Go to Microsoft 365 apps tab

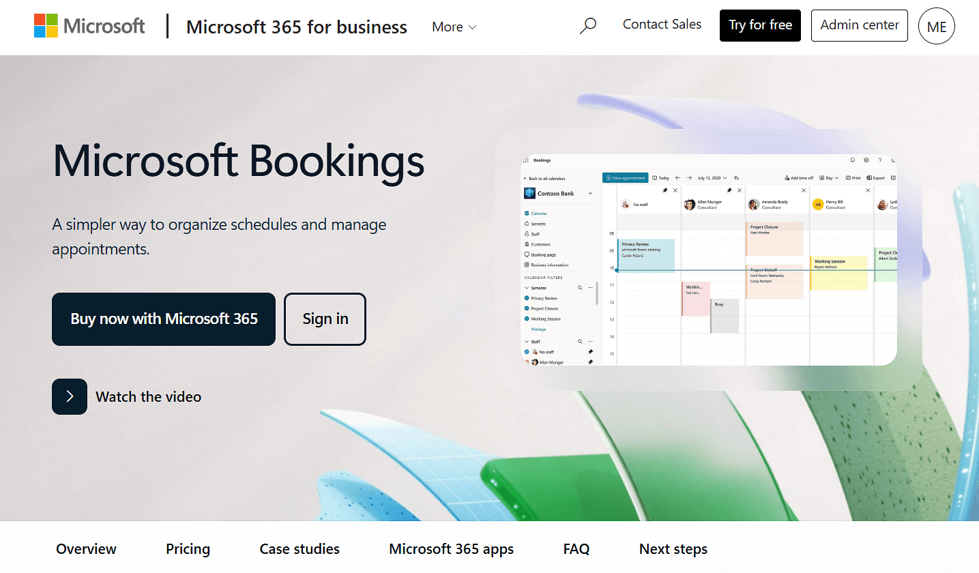[451, 548]
